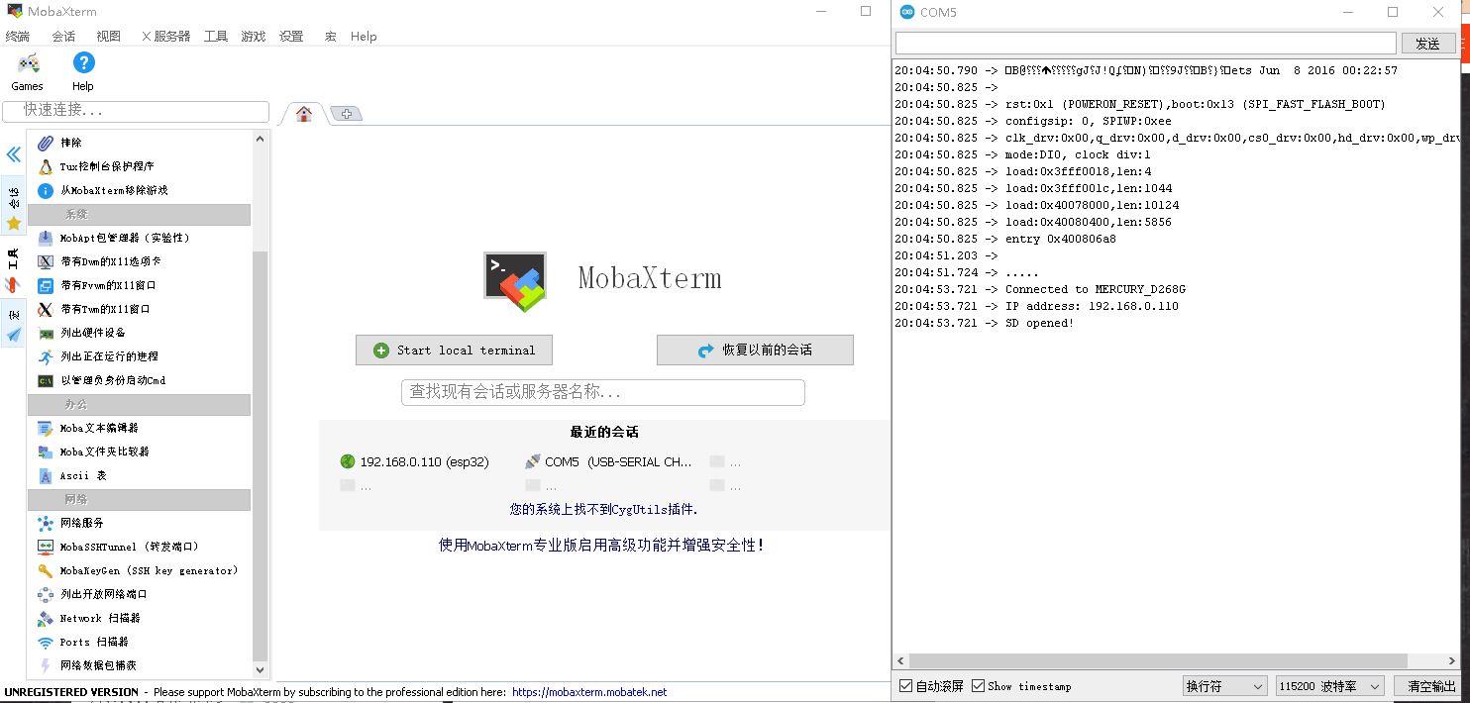
Task: Click the 快速连接 quick connect field
Action: [x=136, y=111]
